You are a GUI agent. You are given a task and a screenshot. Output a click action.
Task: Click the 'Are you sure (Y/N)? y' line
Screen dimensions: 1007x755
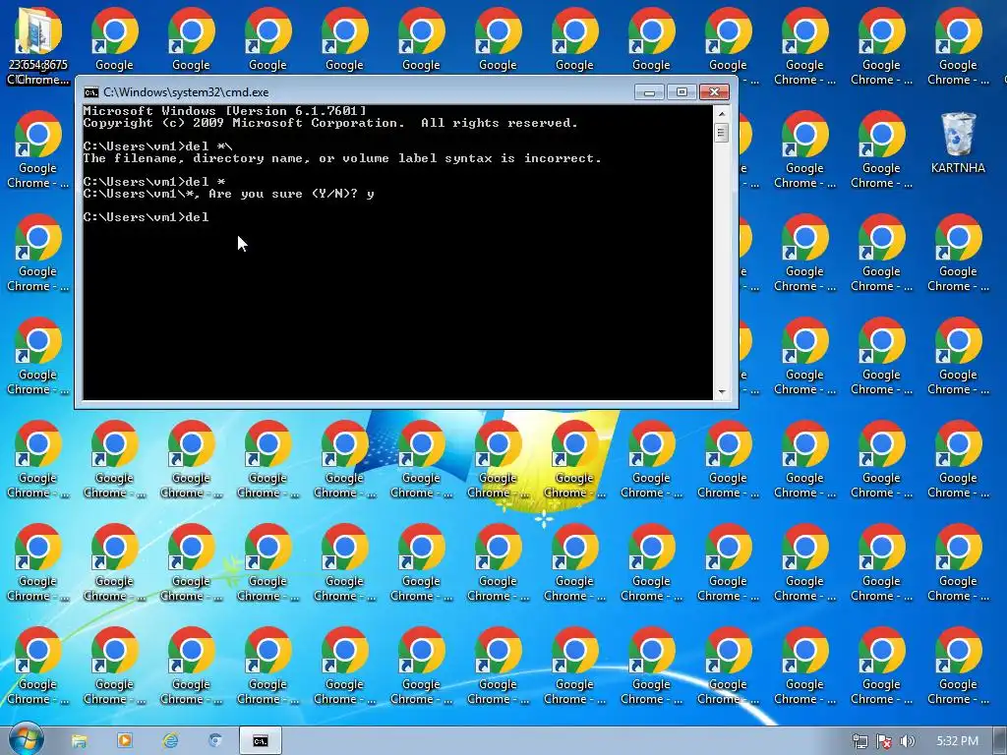(228, 194)
